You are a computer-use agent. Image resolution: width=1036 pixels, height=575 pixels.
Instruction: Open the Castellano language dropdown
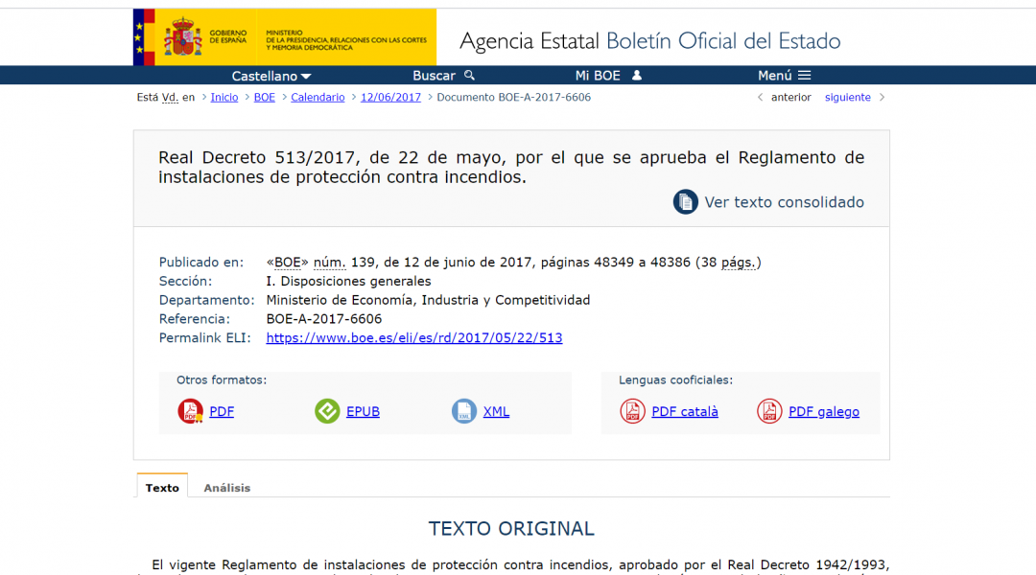point(271,76)
